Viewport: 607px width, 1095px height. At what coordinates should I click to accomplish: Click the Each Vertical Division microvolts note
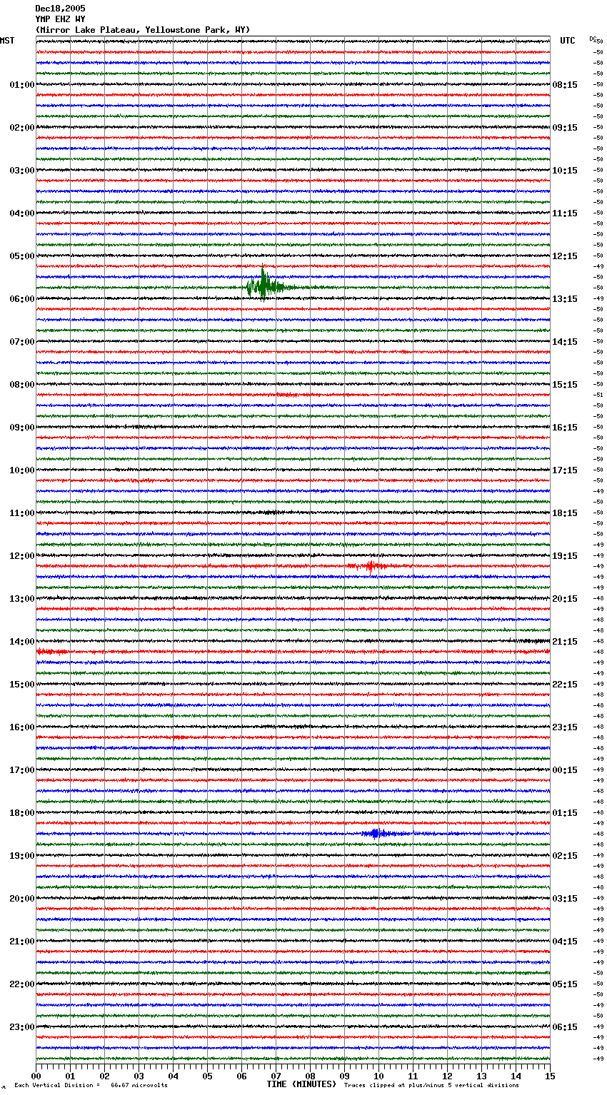click(x=91, y=1086)
